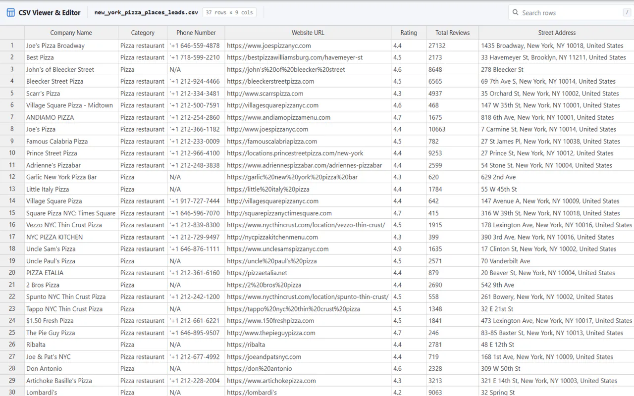Click the magnifier icon in the search box
This screenshot has width=634, height=396.
point(516,12)
